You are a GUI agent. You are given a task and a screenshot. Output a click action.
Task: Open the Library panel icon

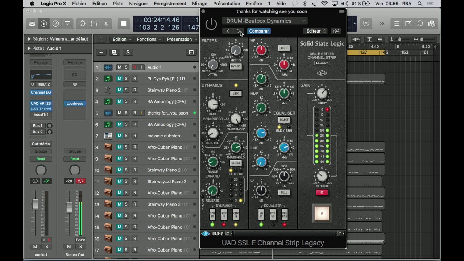pyautogui.click(x=32, y=24)
